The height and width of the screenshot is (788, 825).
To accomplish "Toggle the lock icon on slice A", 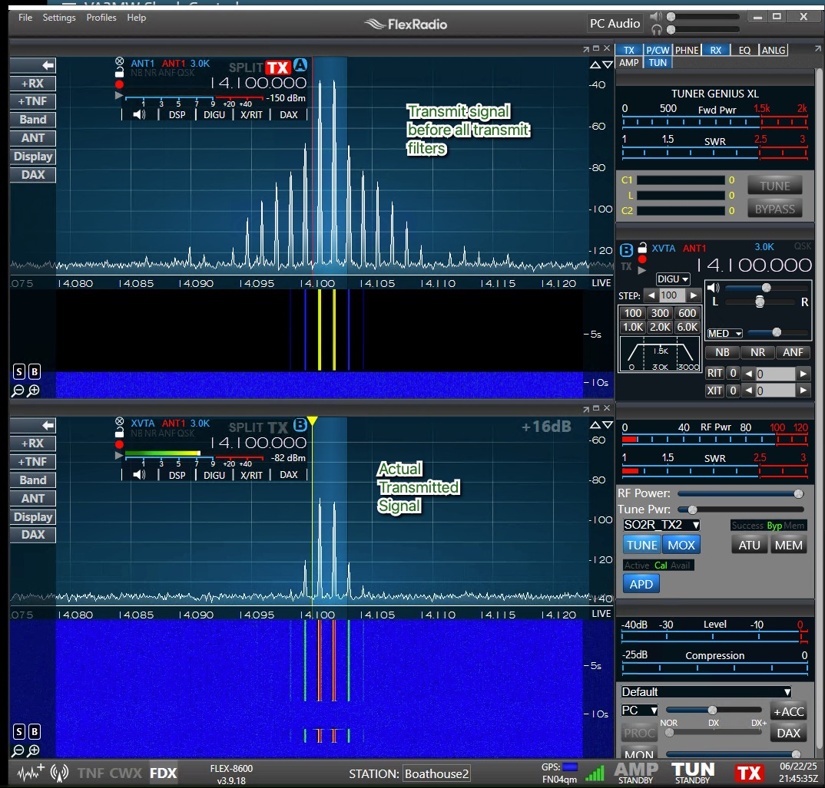I will (x=119, y=72).
